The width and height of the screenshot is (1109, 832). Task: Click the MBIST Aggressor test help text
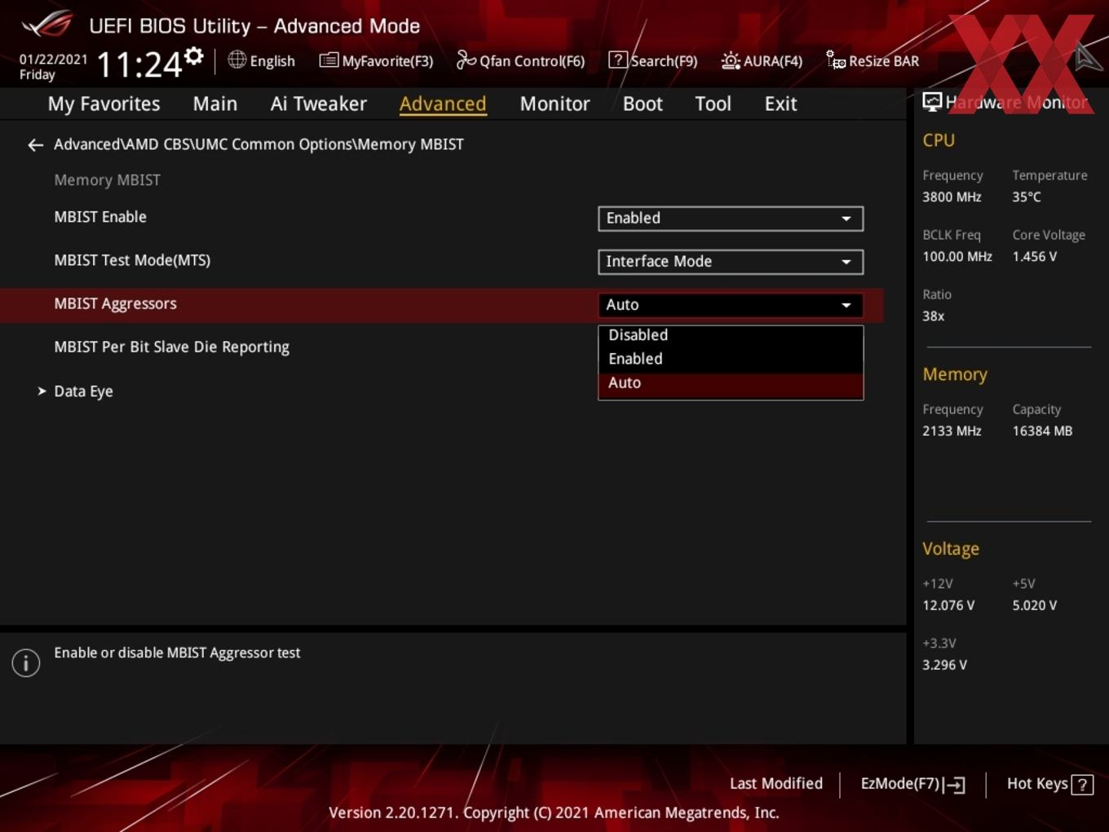pos(177,653)
